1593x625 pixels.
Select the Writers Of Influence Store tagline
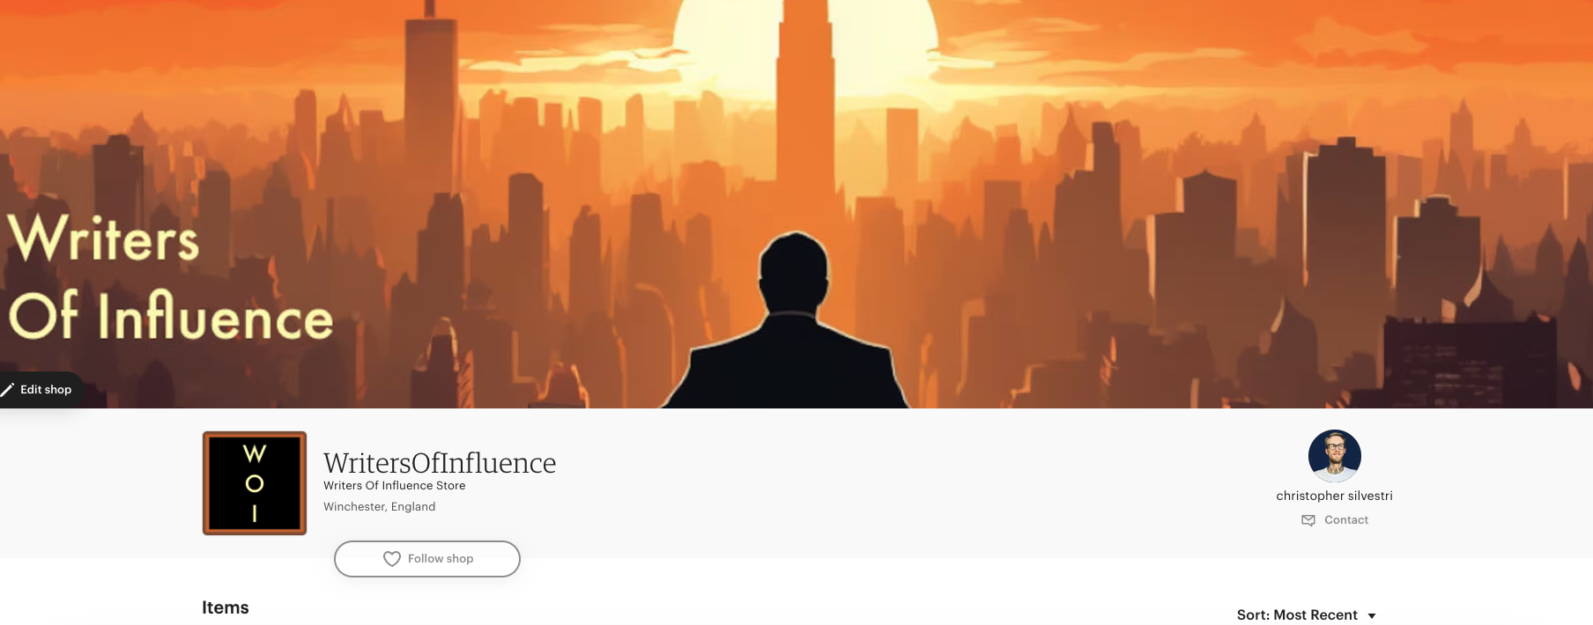394,486
